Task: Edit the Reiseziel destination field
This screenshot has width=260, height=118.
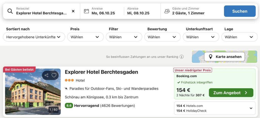Action: pos(41,11)
